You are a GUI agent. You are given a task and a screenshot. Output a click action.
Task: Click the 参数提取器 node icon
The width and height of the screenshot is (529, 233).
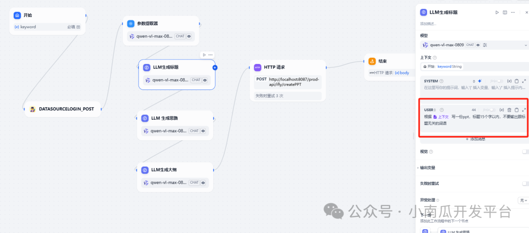coord(131,23)
